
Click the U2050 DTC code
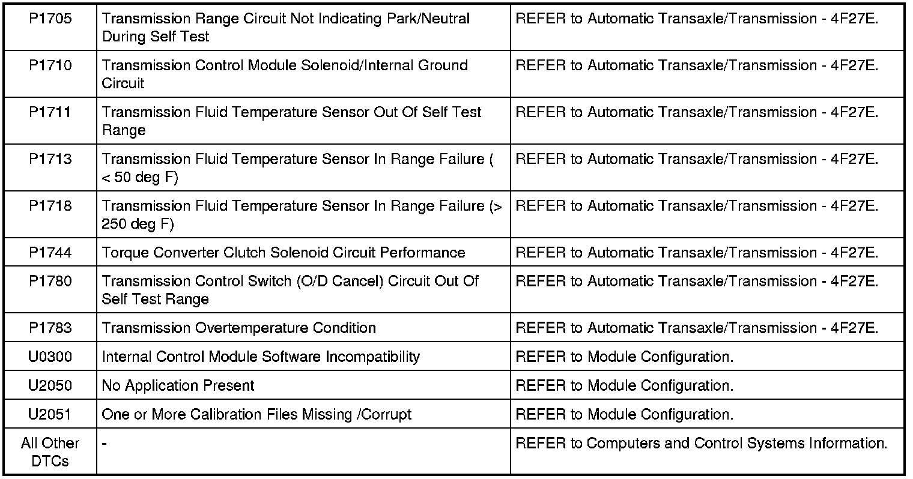click(50, 386)
